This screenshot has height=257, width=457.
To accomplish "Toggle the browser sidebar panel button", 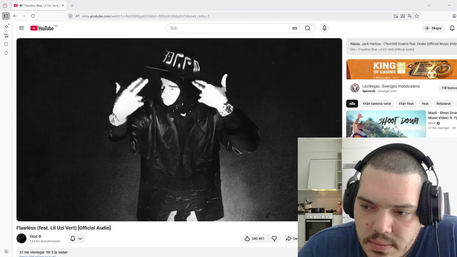I will point(6,16).
